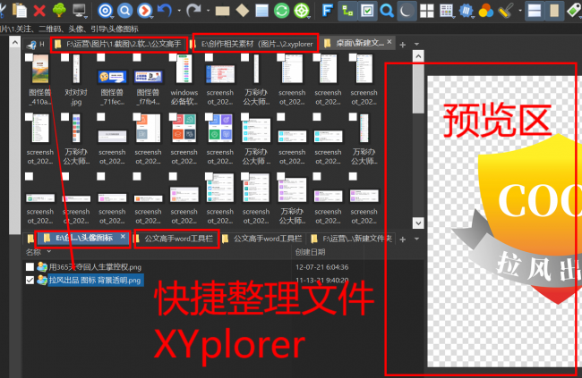Tick checkbox on 对对对.jpg thumbnail
The width and height of the screenshot is (582, 378).
65,57
